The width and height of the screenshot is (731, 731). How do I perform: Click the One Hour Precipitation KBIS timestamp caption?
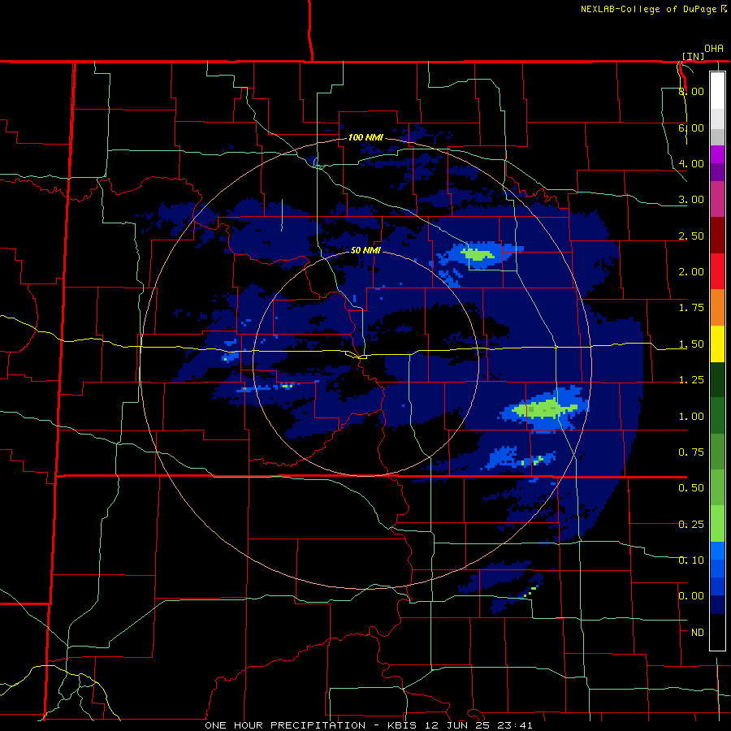(x=368, y=725)
